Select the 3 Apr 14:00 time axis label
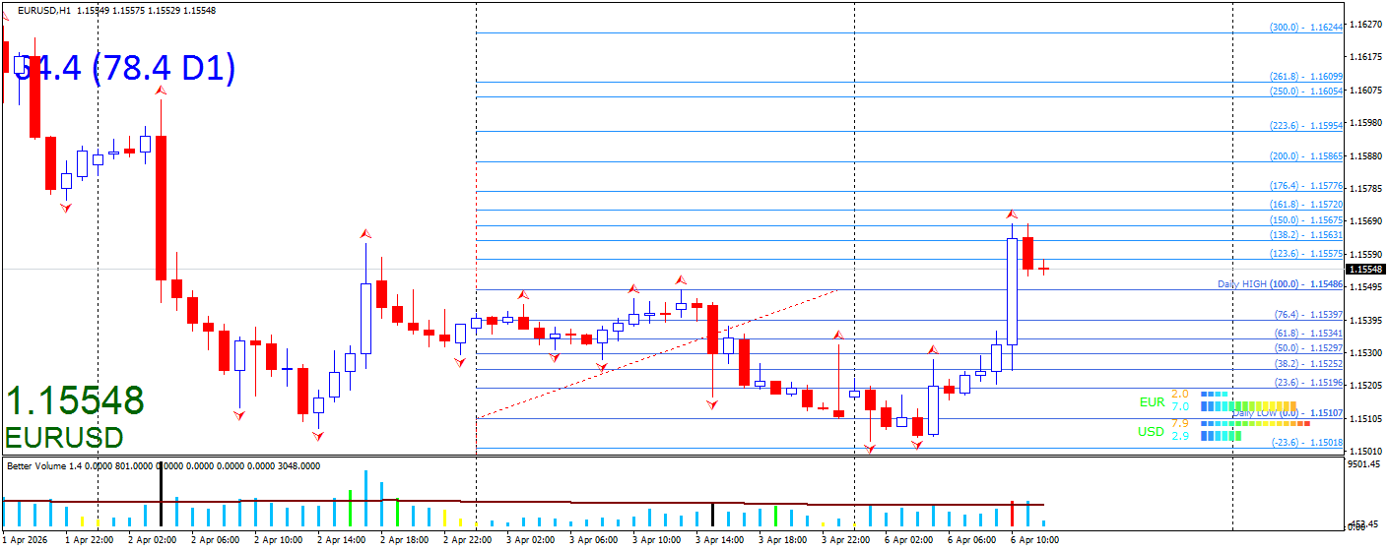 (719, 540)
